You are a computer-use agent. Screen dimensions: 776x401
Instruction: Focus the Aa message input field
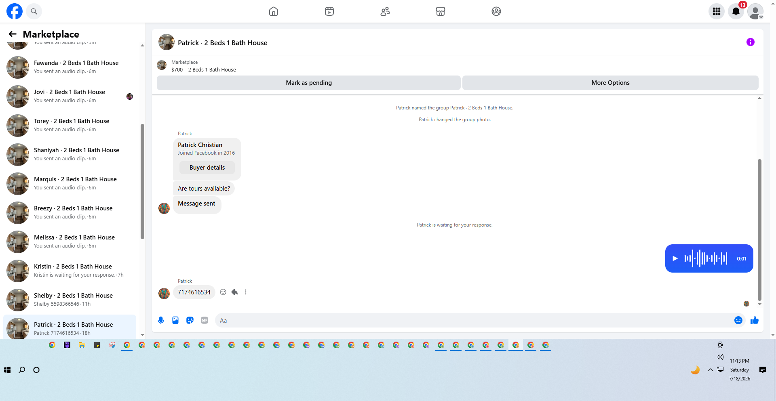pos(474,320)
